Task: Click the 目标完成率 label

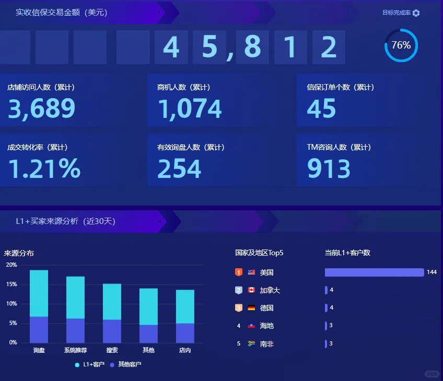Action: (x=397, y=13)
